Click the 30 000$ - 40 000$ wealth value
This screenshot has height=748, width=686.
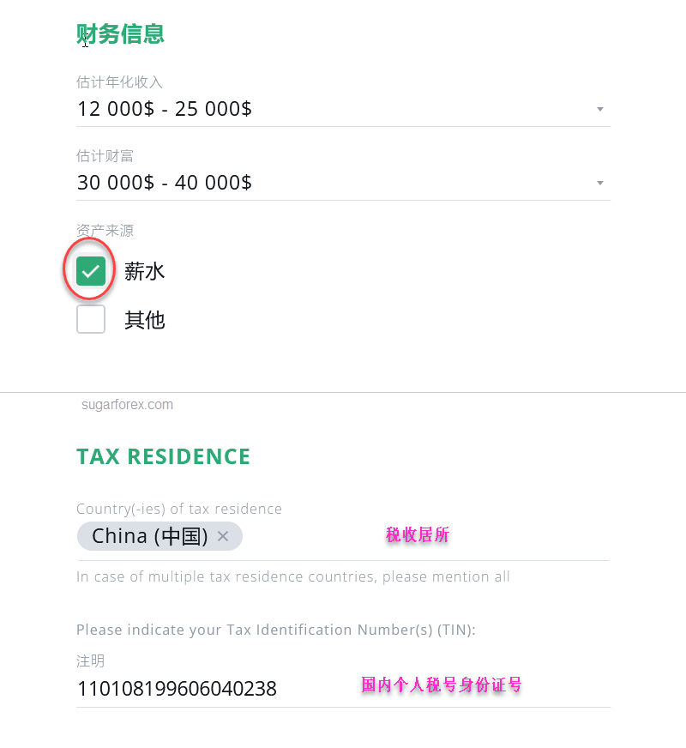165,183
